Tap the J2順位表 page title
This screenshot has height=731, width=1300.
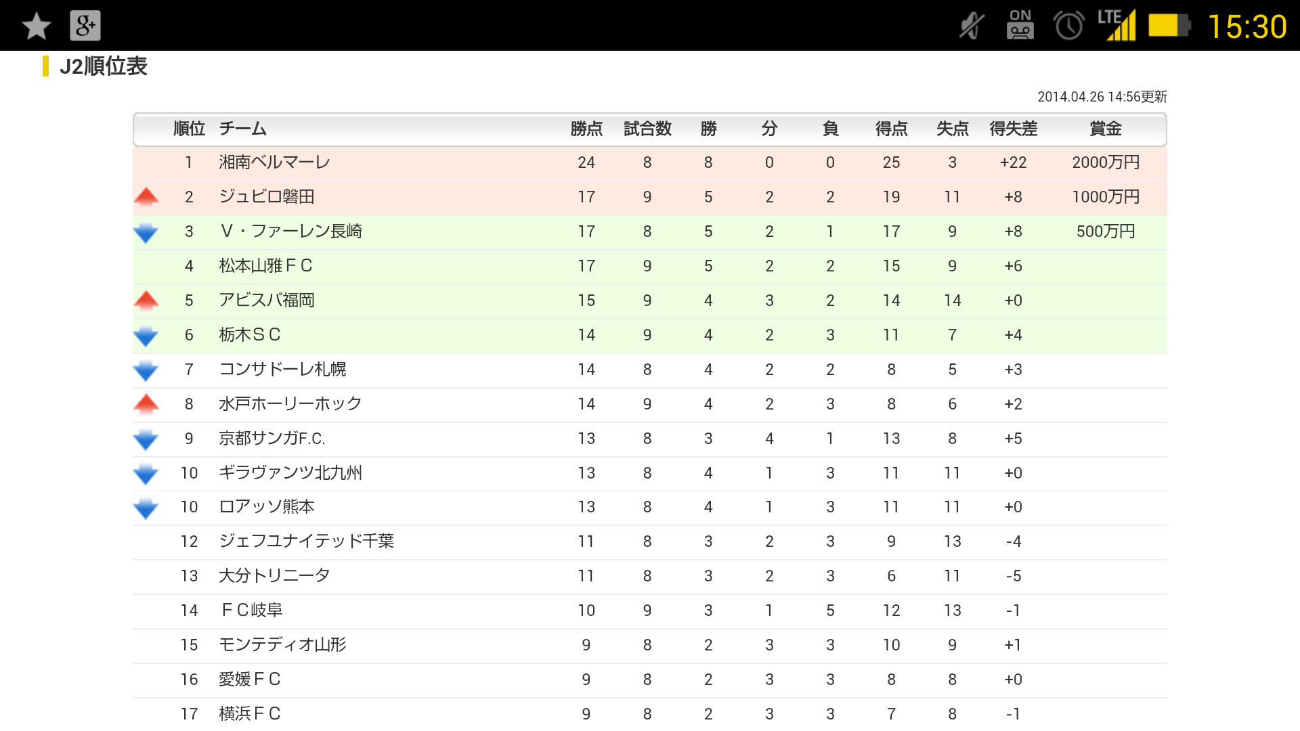coord(103,66)
